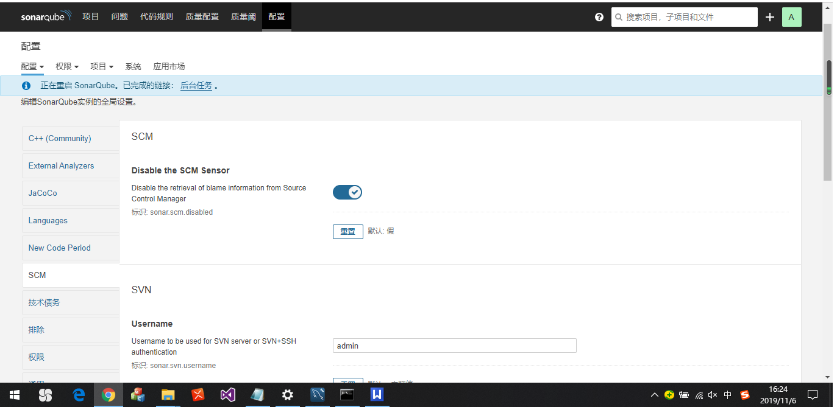Open 代码规则 in the top navigation

(x=157, y=16)
